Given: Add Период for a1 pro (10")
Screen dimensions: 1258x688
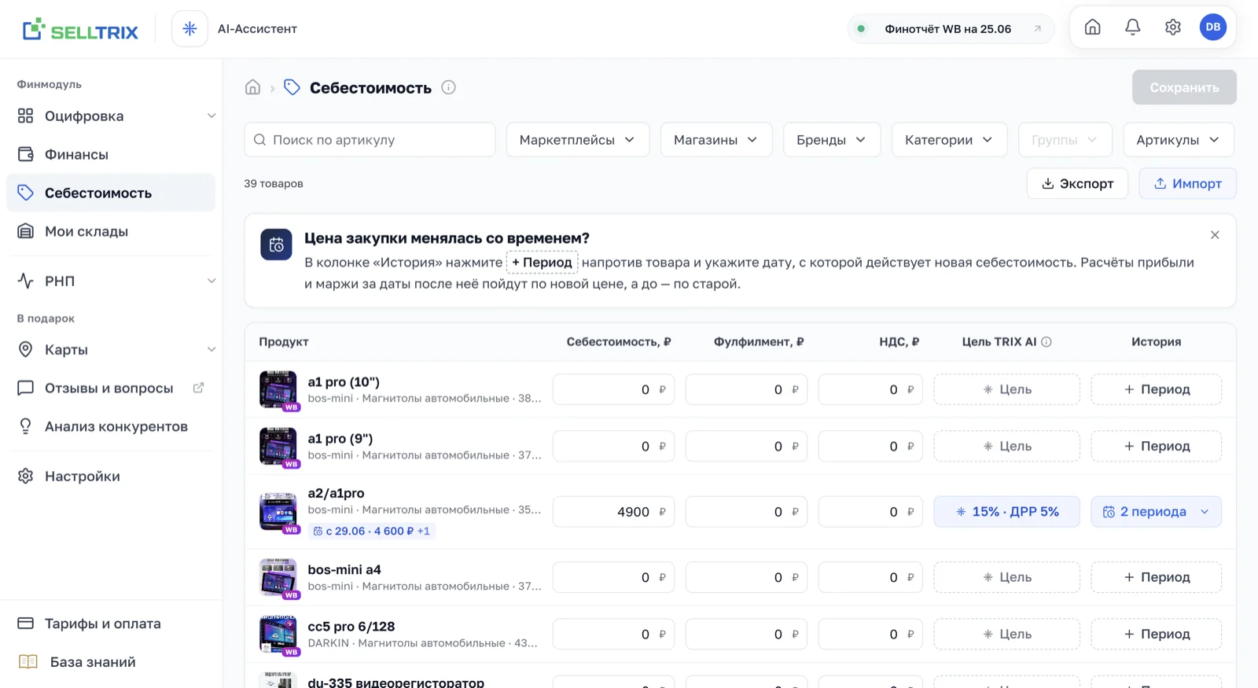Looking at the screenshot, I should click(x=1156, y=389).
